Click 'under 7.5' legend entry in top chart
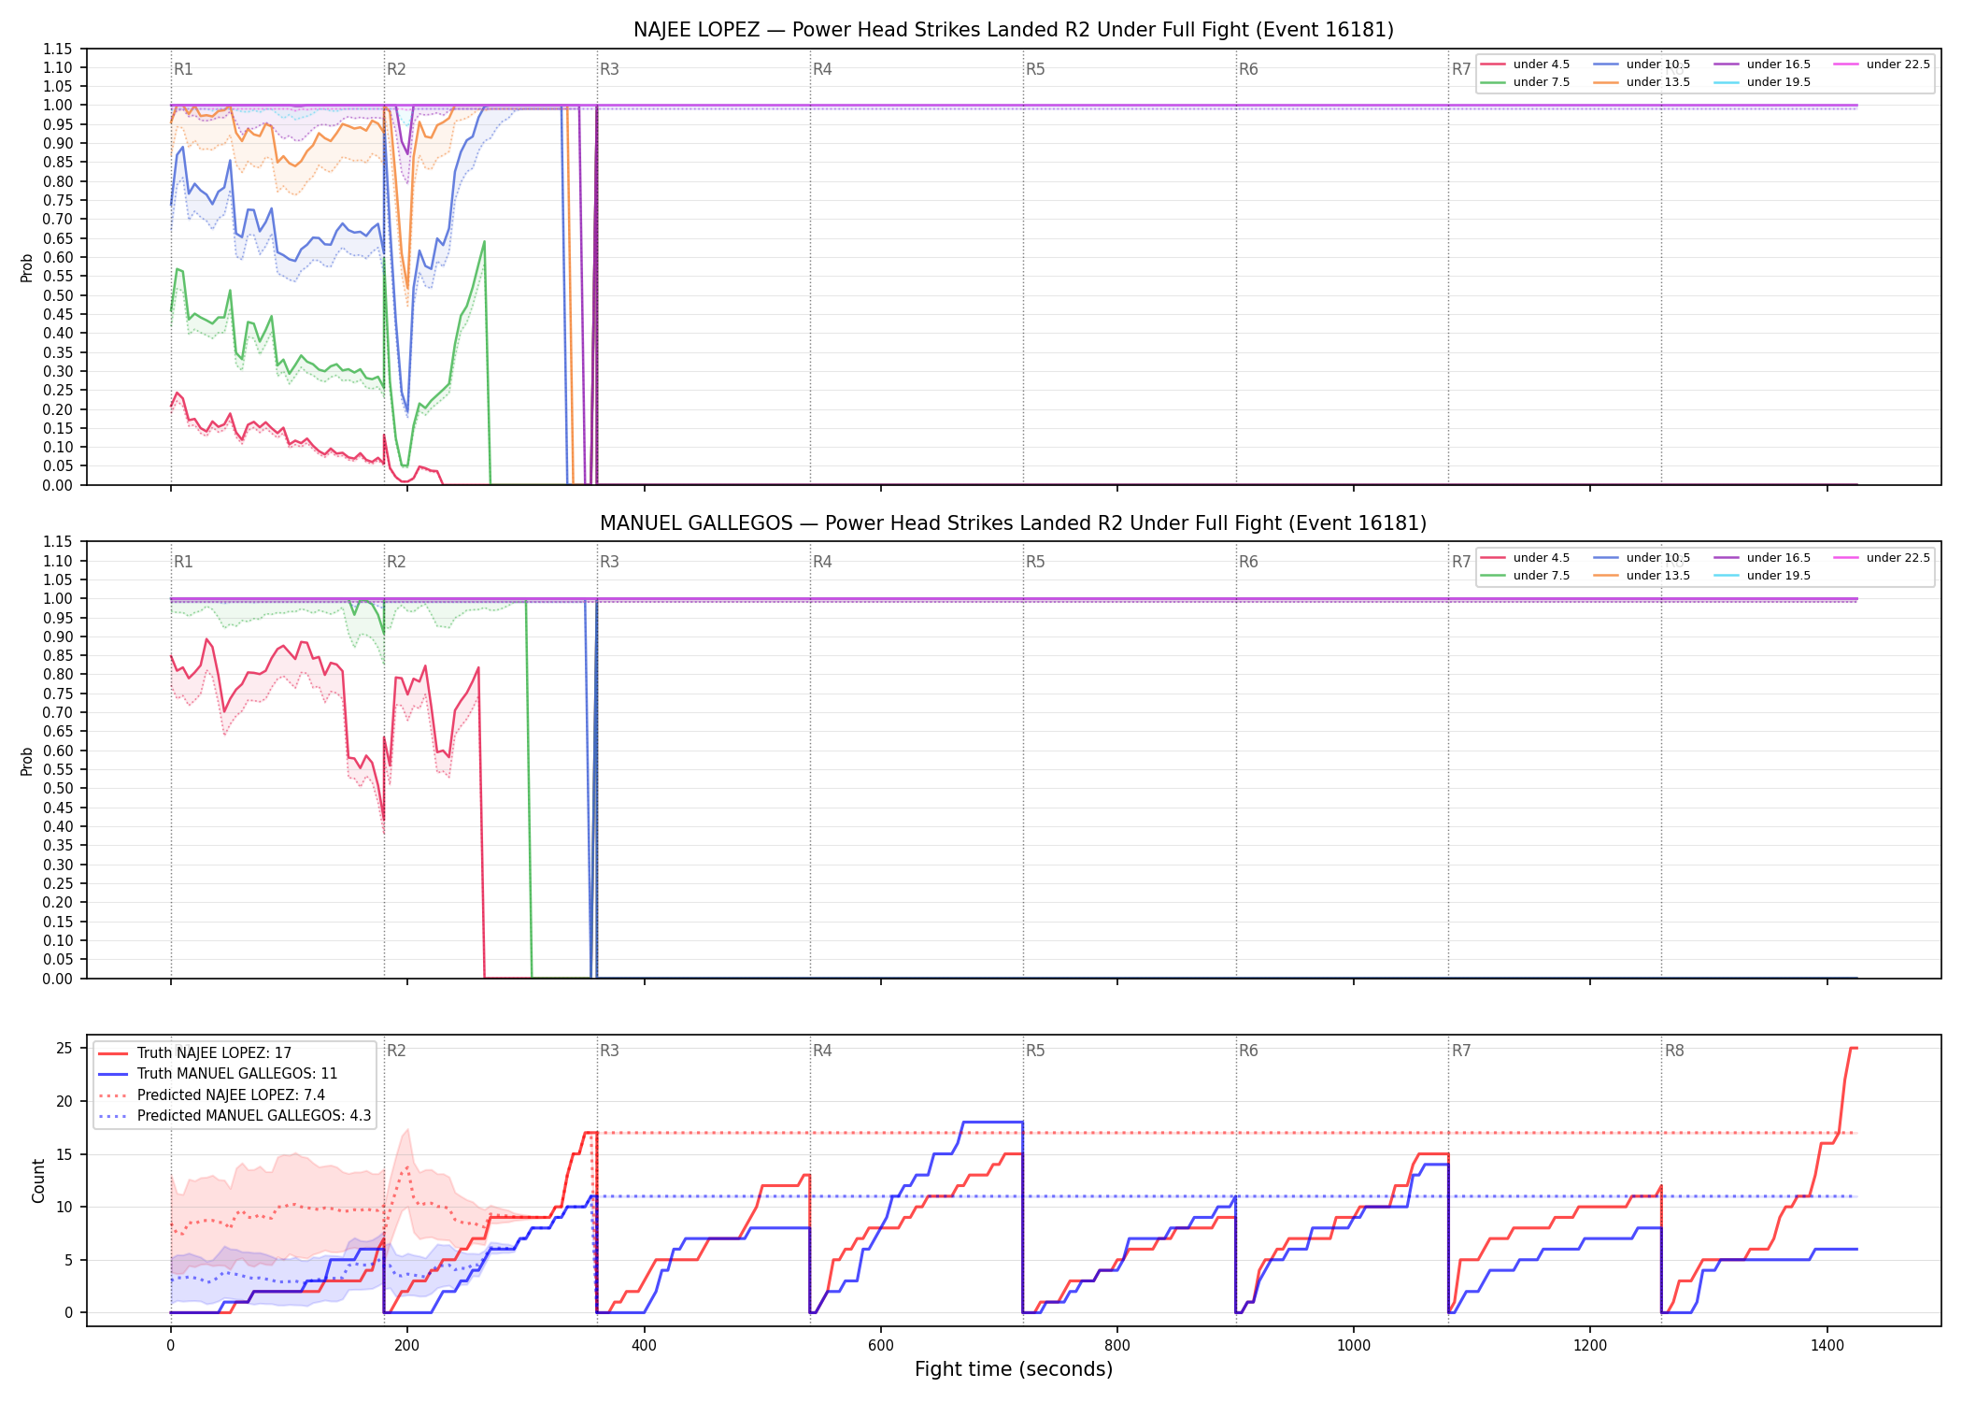This screenshot has width=1962, height=1402. coord(1526,82)
